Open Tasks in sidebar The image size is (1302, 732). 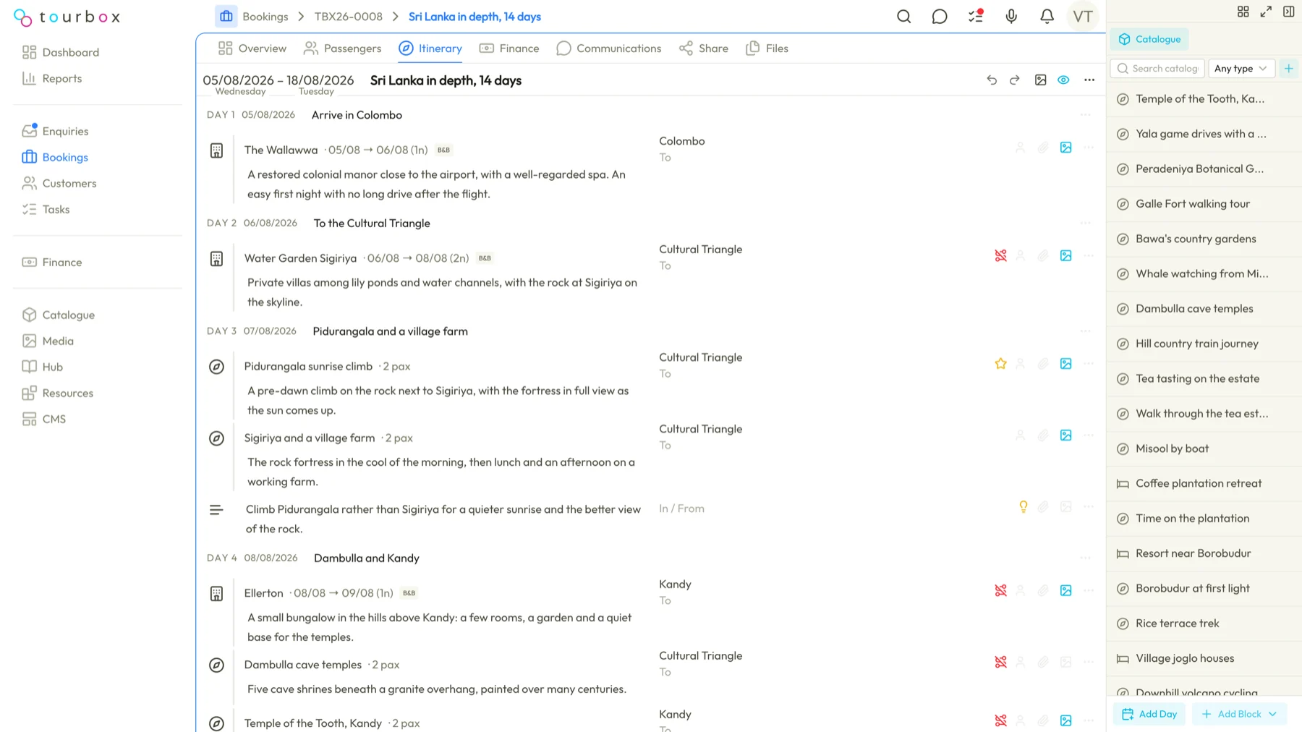(46, 209)
